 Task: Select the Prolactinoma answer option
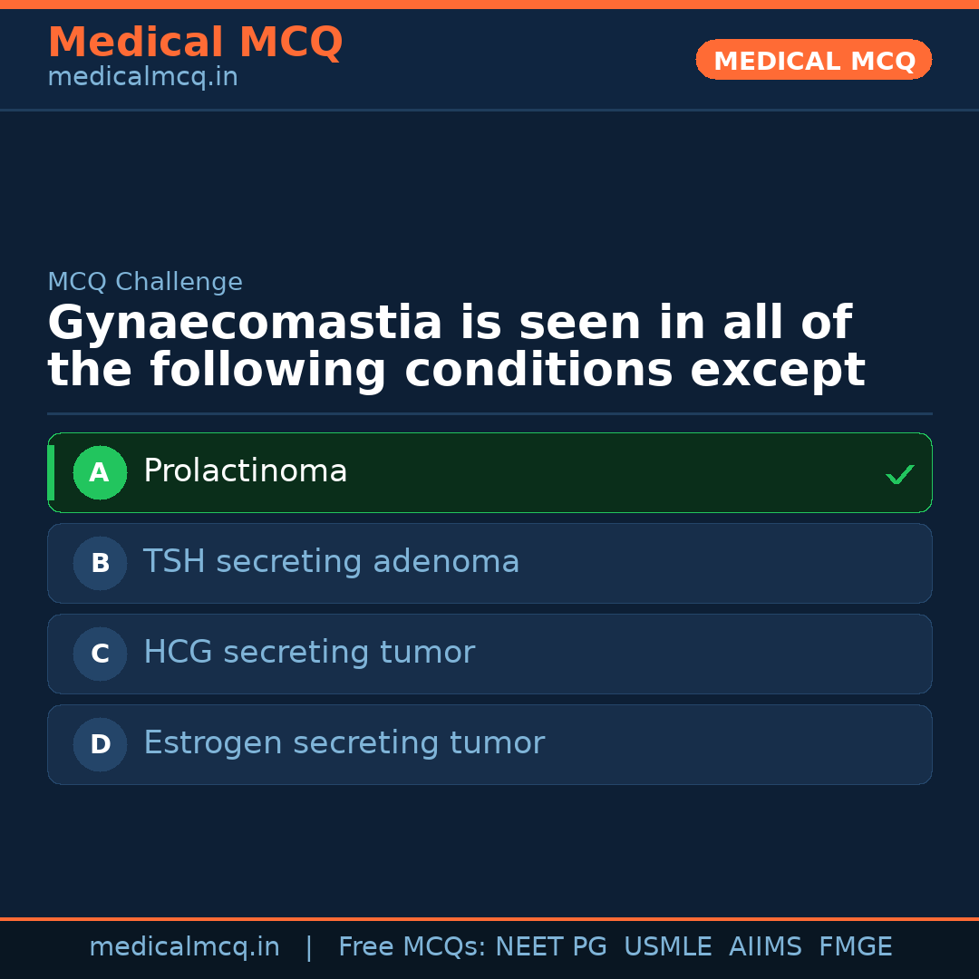point(489,472)
